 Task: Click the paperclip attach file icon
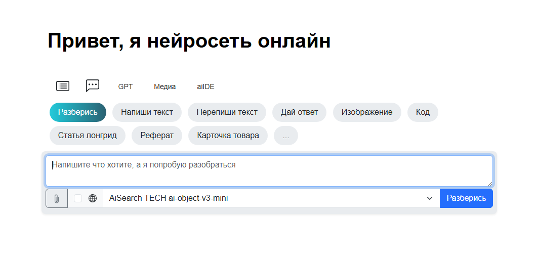click(57, 198)
